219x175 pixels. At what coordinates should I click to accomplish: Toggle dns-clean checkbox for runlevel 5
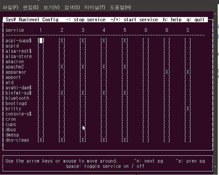125,140
